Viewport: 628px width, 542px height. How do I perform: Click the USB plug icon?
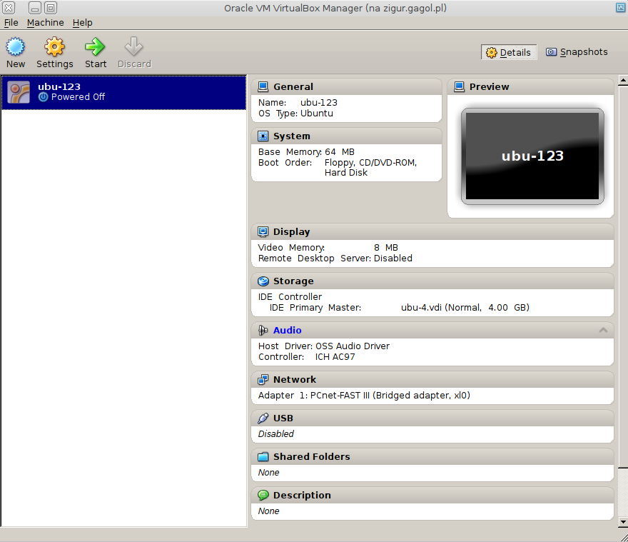263,418
